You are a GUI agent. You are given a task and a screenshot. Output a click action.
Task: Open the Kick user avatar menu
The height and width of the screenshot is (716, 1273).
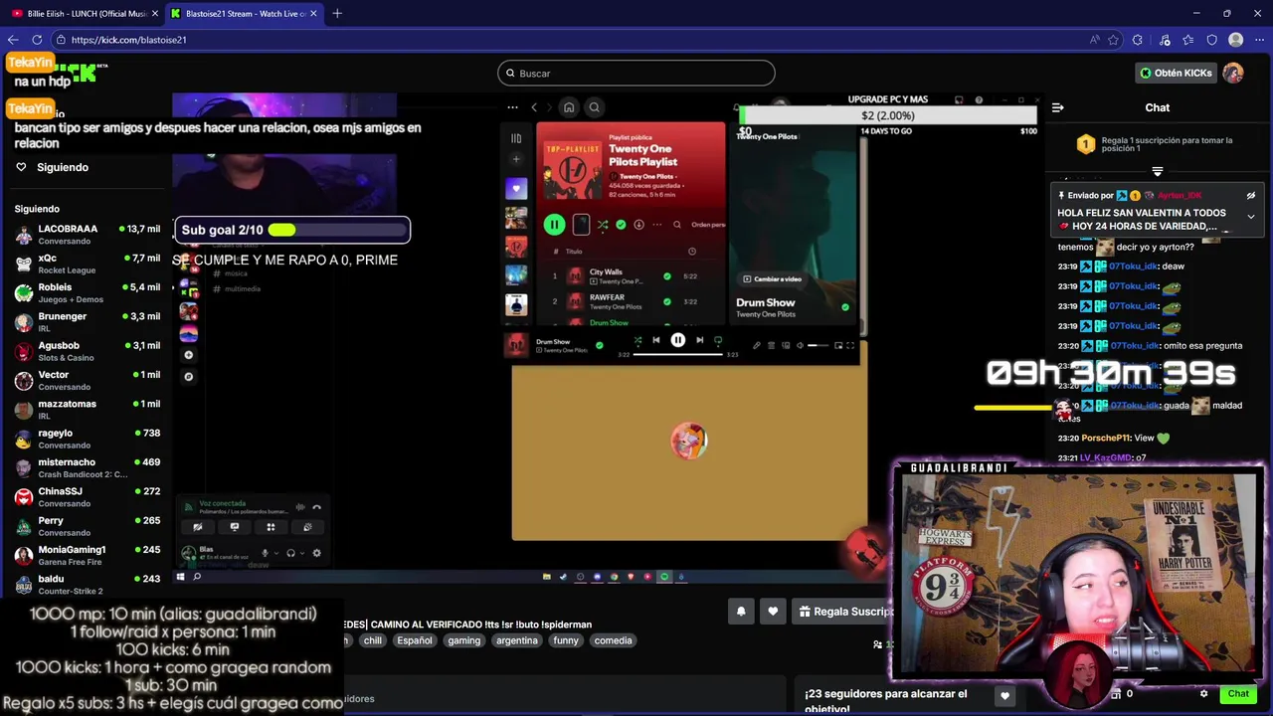coord(1233,73)
